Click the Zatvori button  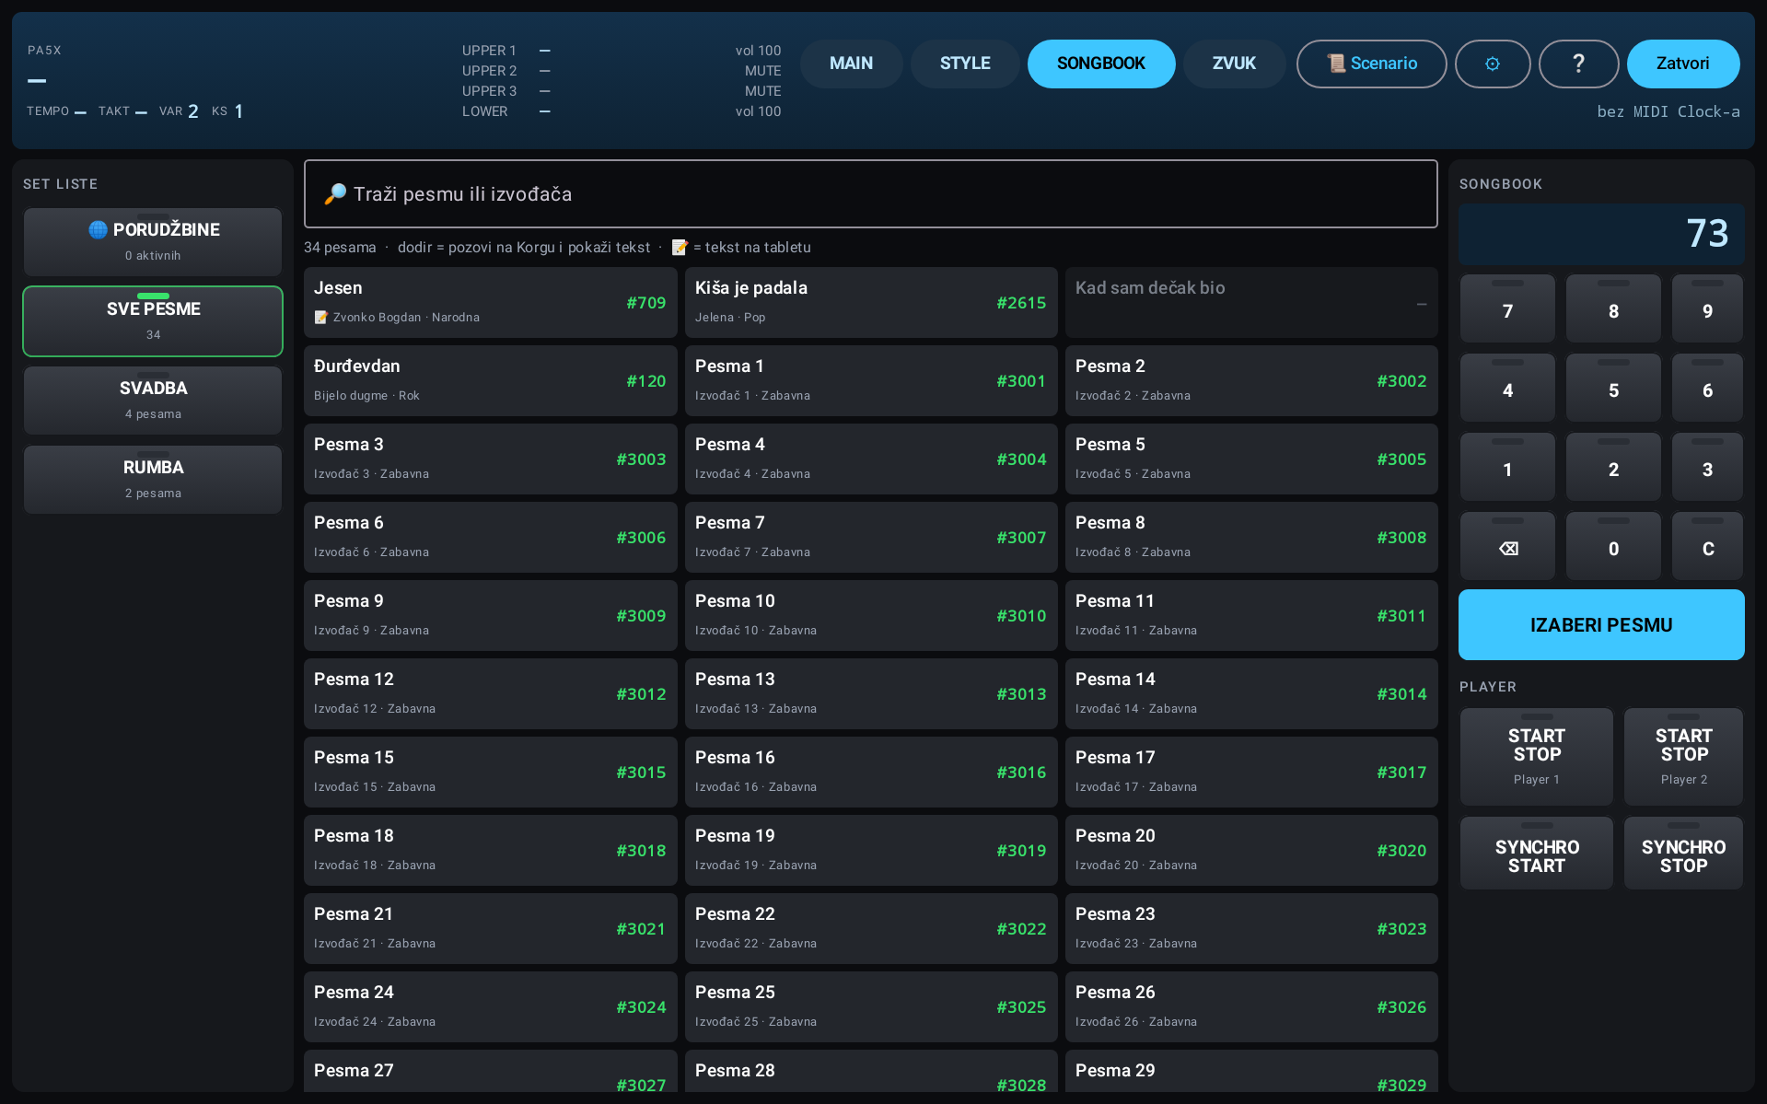tap(1682, 64)
